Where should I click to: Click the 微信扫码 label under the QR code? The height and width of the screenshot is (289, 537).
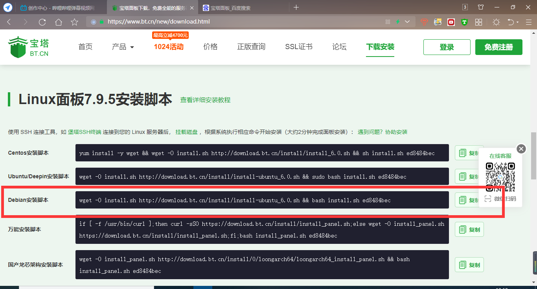[x=505, y=199]
